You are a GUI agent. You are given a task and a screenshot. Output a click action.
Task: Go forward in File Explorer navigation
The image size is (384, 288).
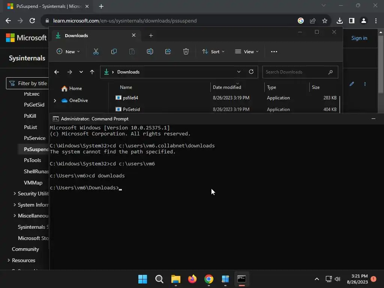point(69,72)
